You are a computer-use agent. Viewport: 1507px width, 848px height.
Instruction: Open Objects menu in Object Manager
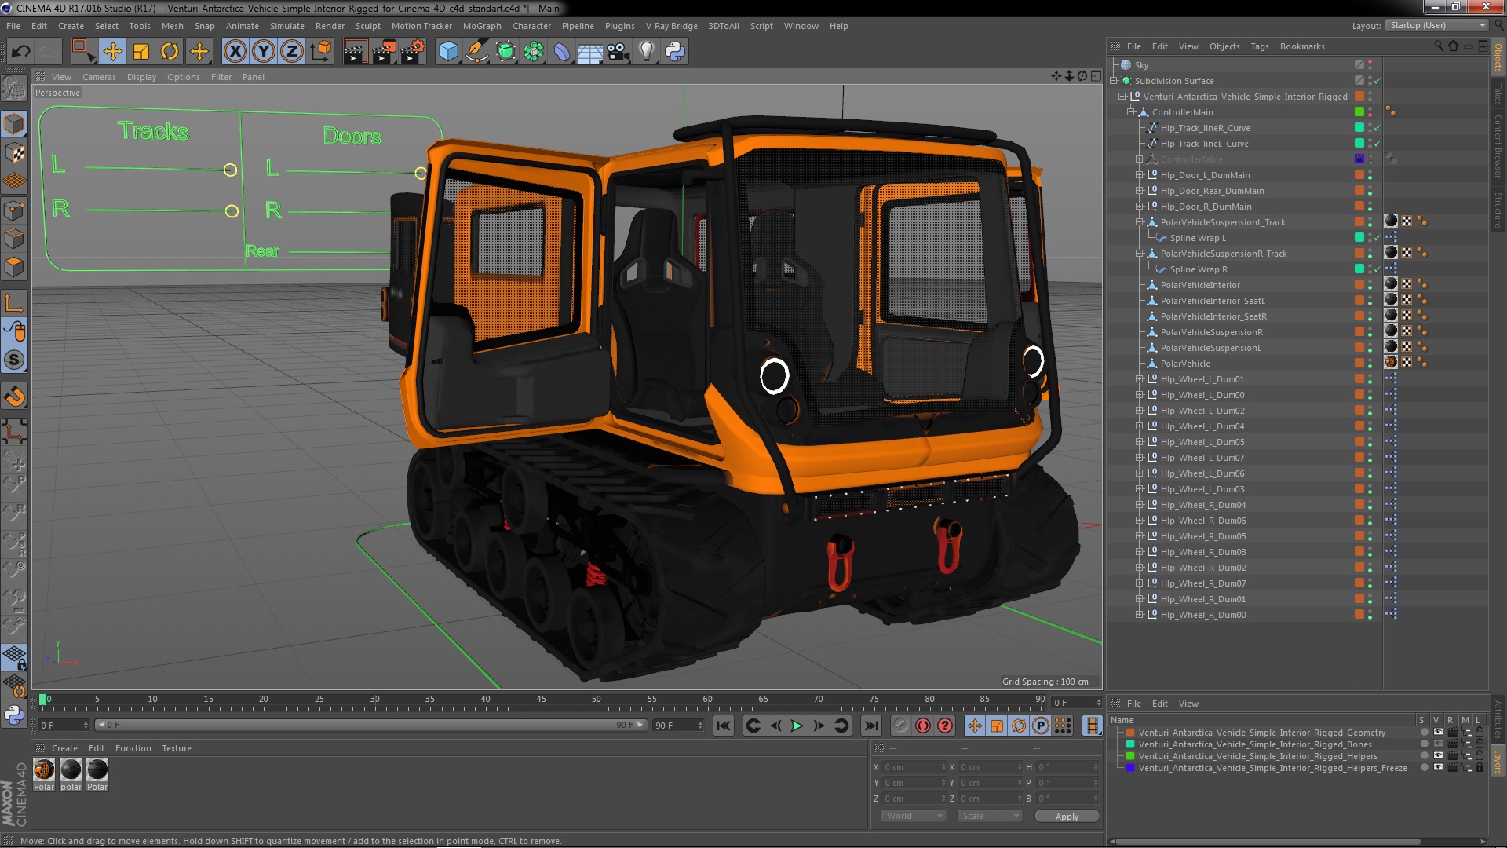click(x=1224, y=46)
